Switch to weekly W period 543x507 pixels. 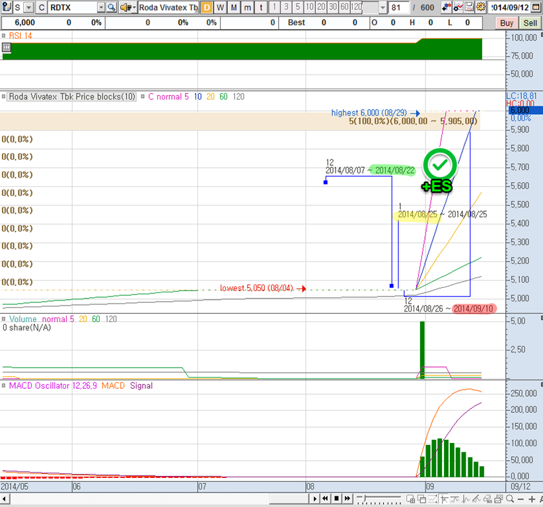tap(220, 7)
